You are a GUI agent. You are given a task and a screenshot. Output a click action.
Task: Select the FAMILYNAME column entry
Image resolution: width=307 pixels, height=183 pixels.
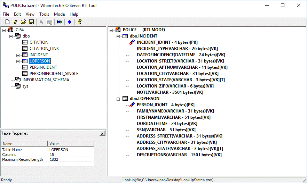click(175, 111)
